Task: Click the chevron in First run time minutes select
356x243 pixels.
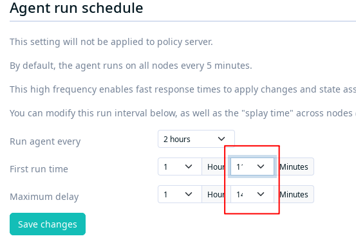Action: (x=261, y=166)
